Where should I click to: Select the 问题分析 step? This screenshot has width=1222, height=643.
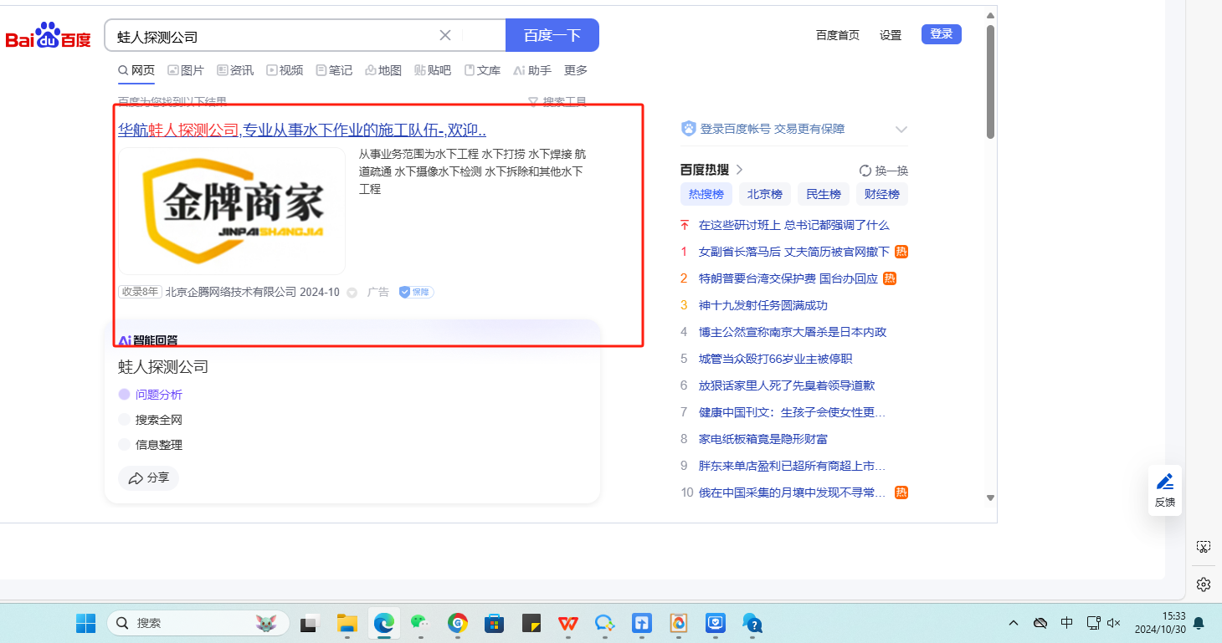[158, 395]
